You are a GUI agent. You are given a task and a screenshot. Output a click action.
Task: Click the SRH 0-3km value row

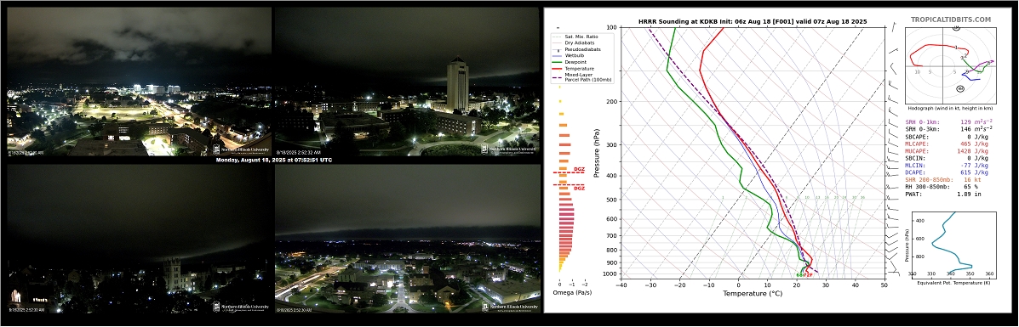pyautogui.click(x=949, y=129)
